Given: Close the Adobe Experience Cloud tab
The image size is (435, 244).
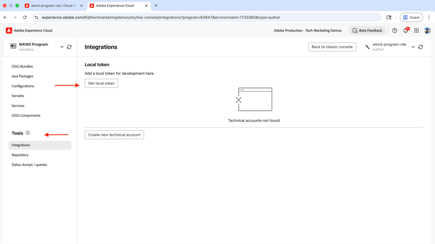Looking at the screenshot, I should [146, 6].
